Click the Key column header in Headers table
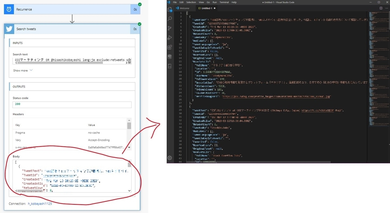 [x=17, y=125]
